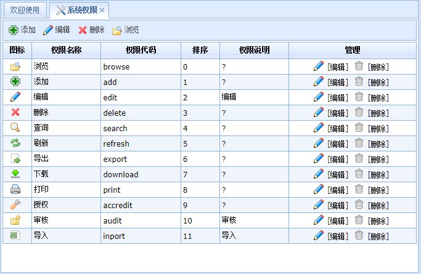Click the red X icon in the delete row
The image size is (421, 274).
coord(15,112)
